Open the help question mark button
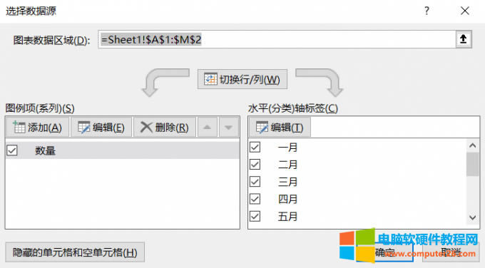This screenshot has height=268, width=485. pyautogui.click(x=427, y=11)
